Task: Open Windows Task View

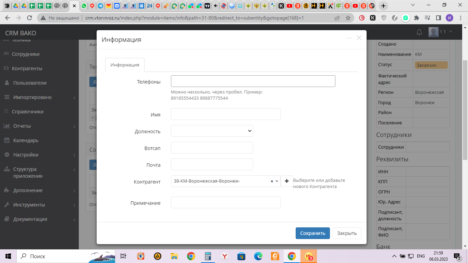Action: tap(123, 256)
